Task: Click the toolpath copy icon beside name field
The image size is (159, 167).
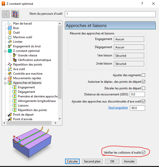Action: pos(15,14)
